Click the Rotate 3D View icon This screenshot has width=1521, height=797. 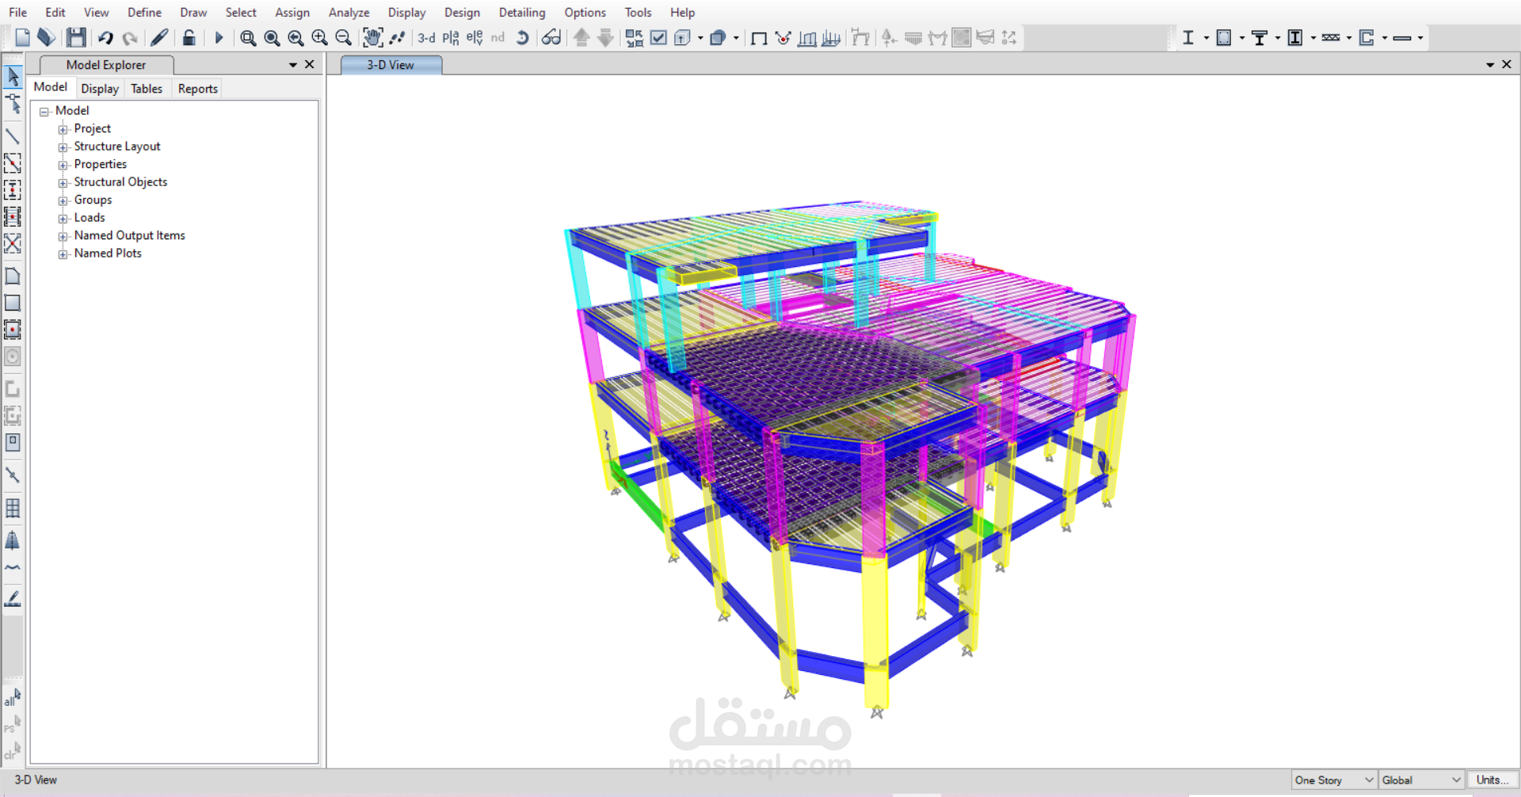pyautogui.click(x=522, y=37)
